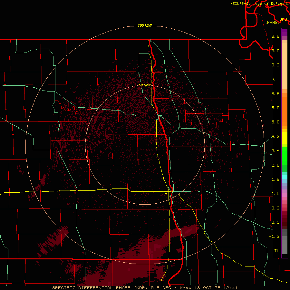Click the 50 NMI range ring label
This screenshot has width=290, height=290.
[x=145, y=85]
